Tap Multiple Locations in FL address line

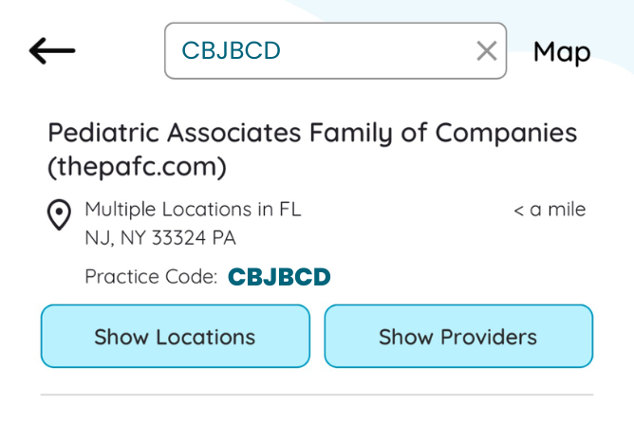pyautogui.click(x=194, y=210)
